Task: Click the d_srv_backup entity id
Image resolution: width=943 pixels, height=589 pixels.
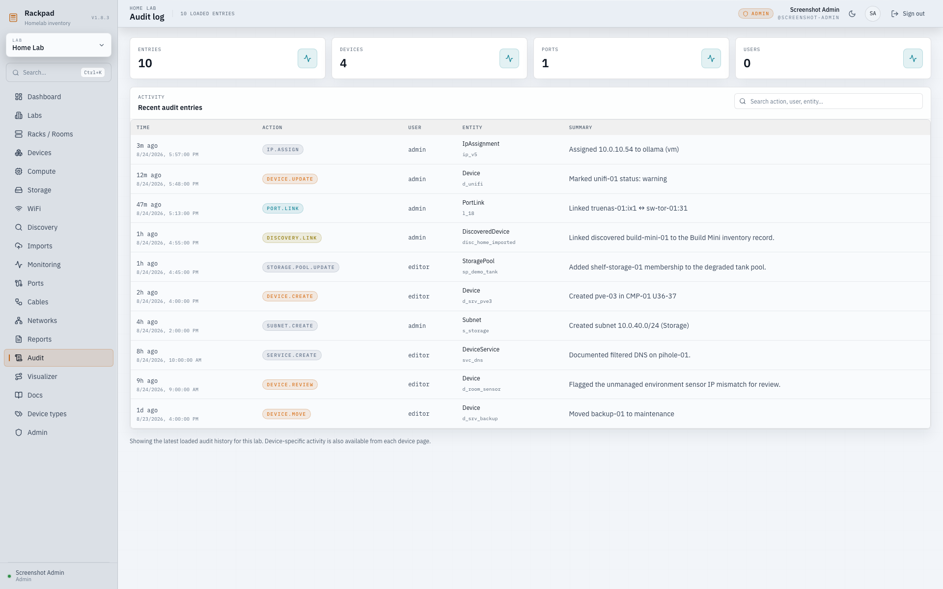Action: (x=480, y=419)
